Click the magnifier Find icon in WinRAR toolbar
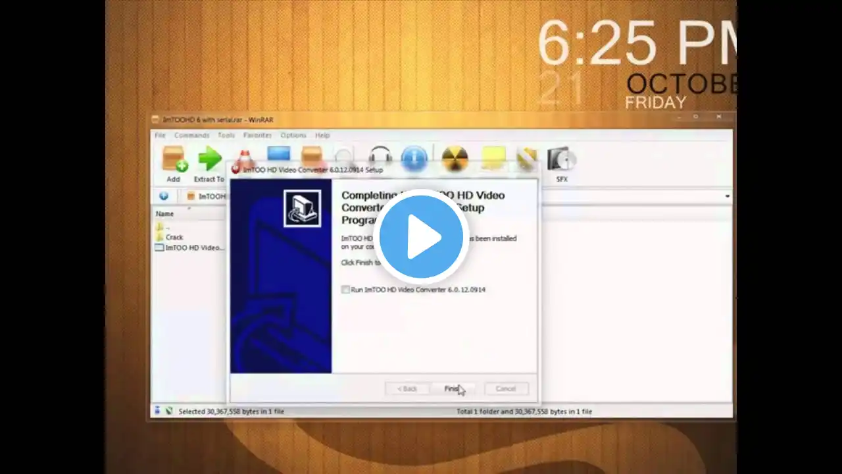This screenshot has width=842, height=474. 344,156
